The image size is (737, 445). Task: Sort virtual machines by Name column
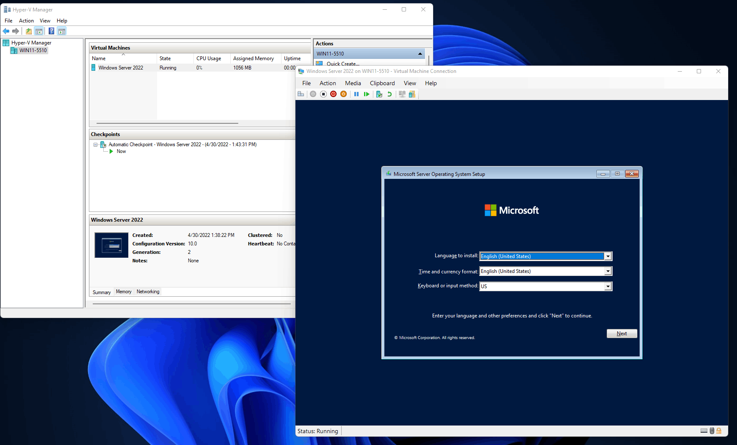click(123, 58)
